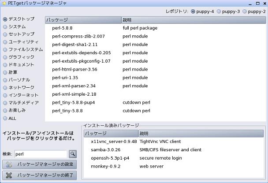Viewport: 268px width, 183px height.
Task: Click perl_tiny-5.8.8-pup4 package
Action: coord(73,102)
